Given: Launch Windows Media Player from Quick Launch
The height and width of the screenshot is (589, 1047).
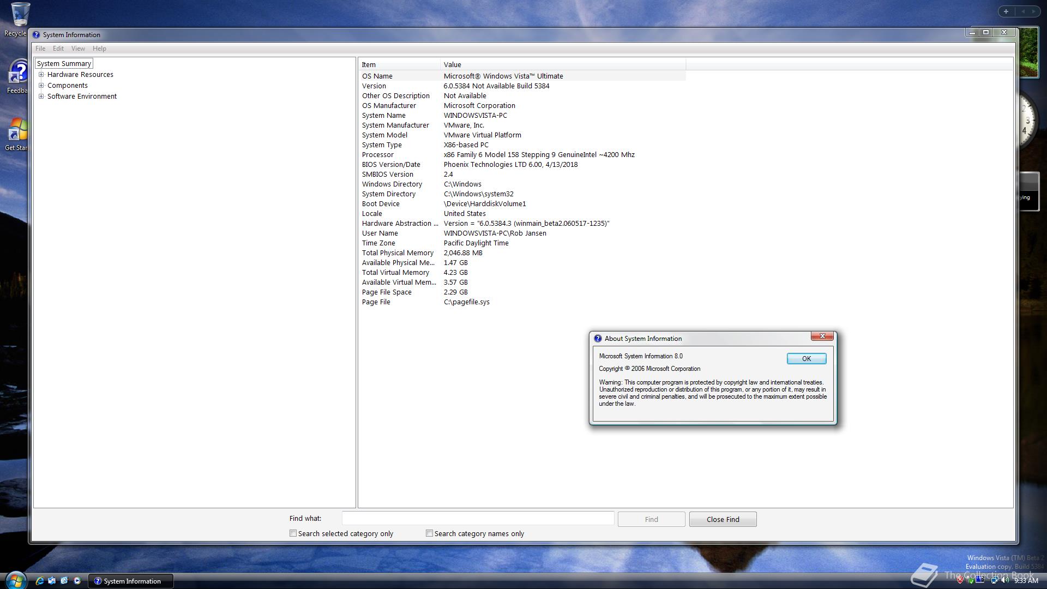Looking at the screenshot, I should (77, 581).
